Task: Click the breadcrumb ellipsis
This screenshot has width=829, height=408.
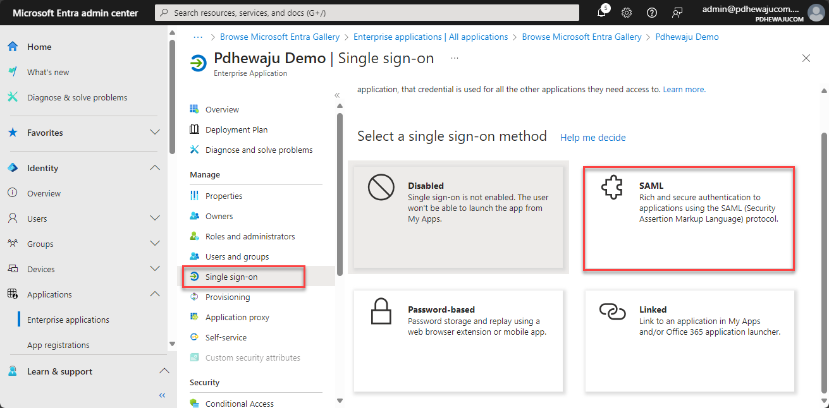Action: 199,37
